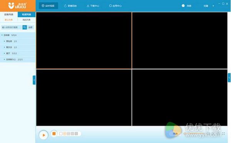
Task: Click the orange stop button
Action: (x=54, y=134)
